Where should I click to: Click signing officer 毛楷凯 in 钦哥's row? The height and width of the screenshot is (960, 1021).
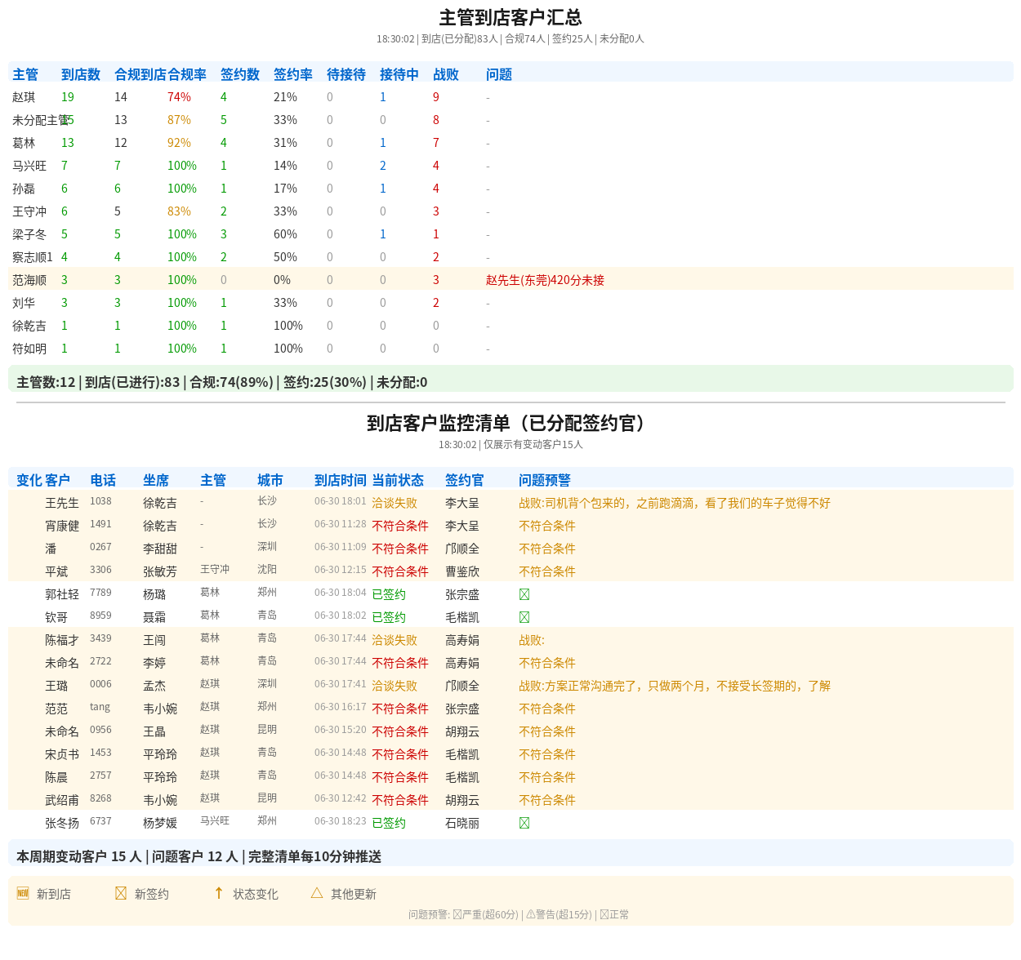coord(462,617)
